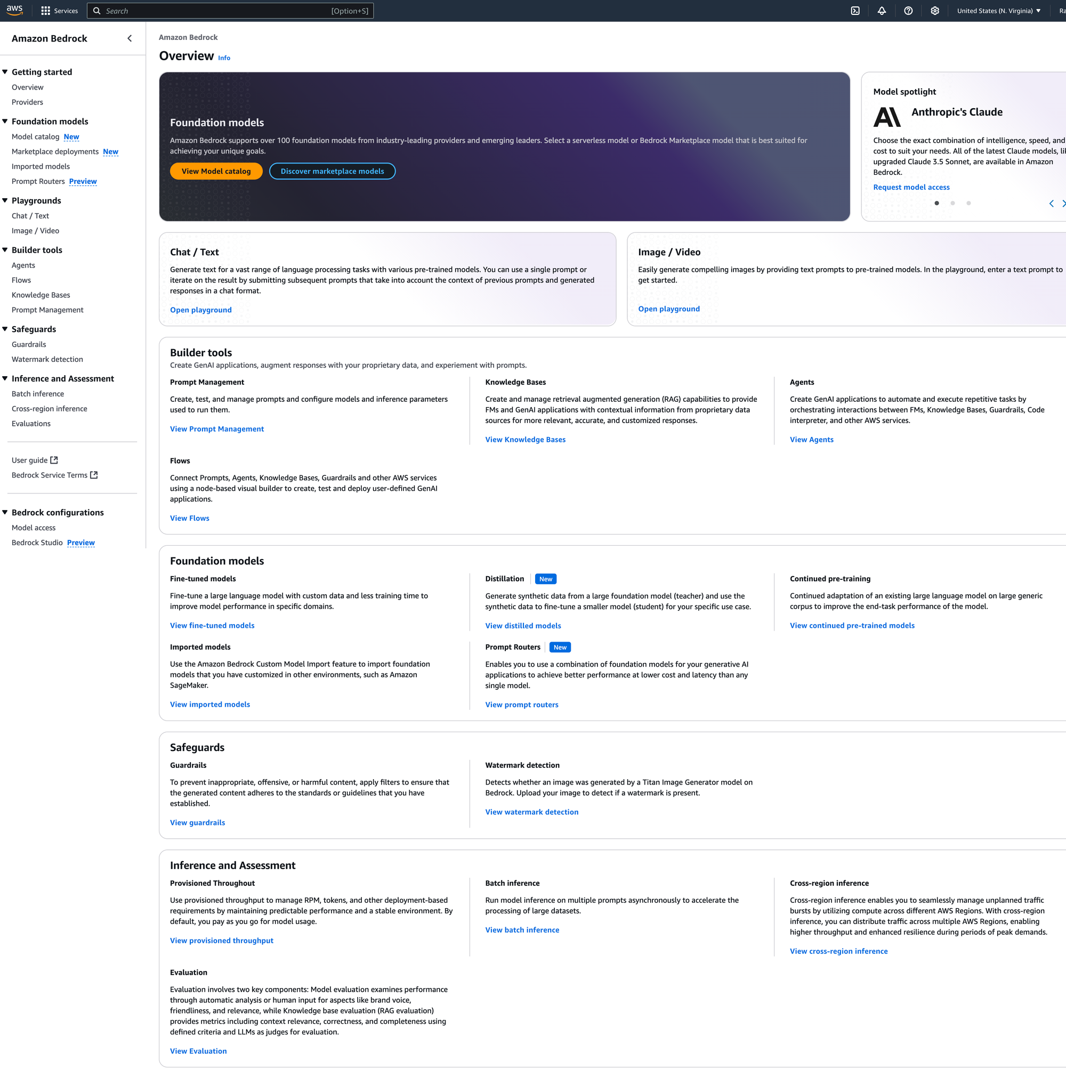Click the settings gear icon
Viewport: 1066px width, 1085px height.
pos(934,11)
